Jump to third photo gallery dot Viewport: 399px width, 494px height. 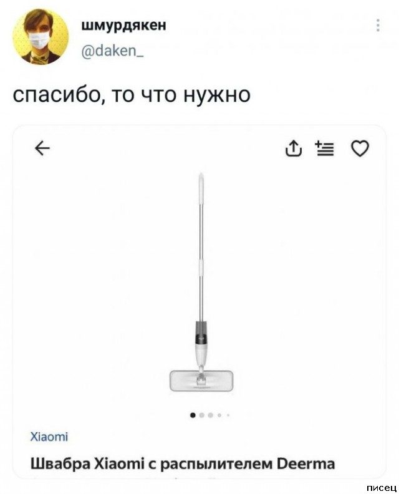coord(211,415)
